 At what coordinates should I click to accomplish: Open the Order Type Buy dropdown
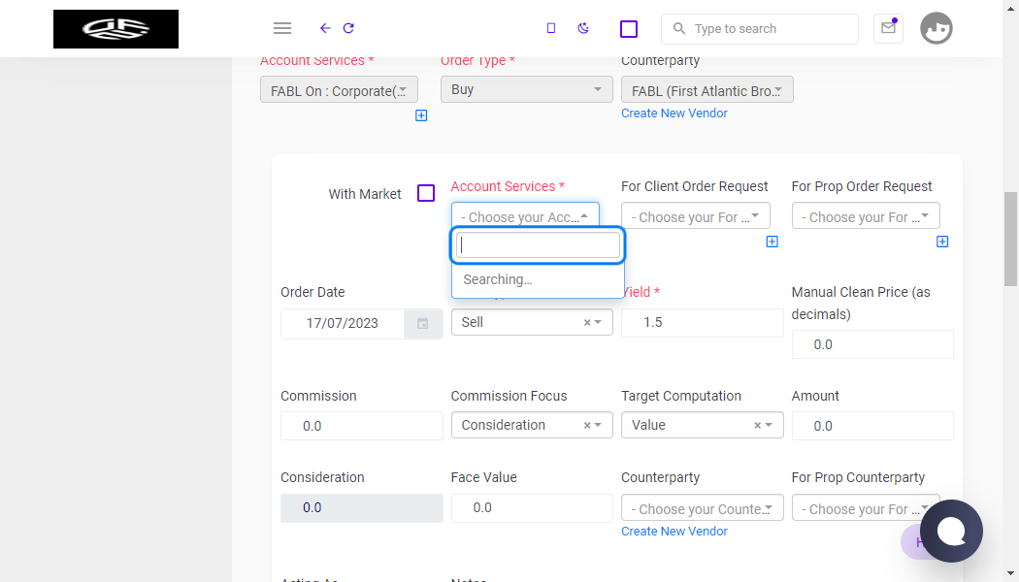pyautogui.click(x=526, y=89)
